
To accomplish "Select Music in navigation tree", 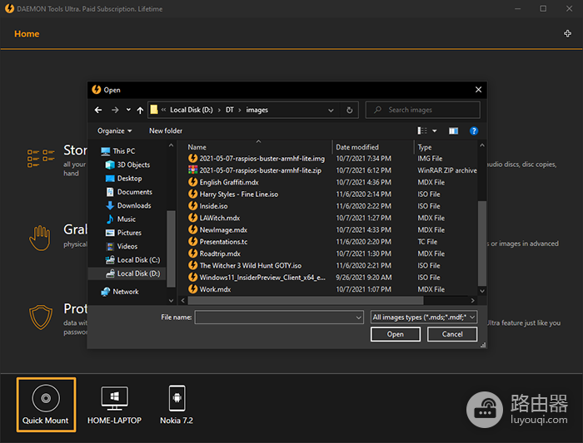I will pos(121,219).
